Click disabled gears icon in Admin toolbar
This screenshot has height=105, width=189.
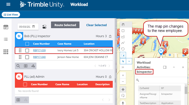[x=25, y=100]
